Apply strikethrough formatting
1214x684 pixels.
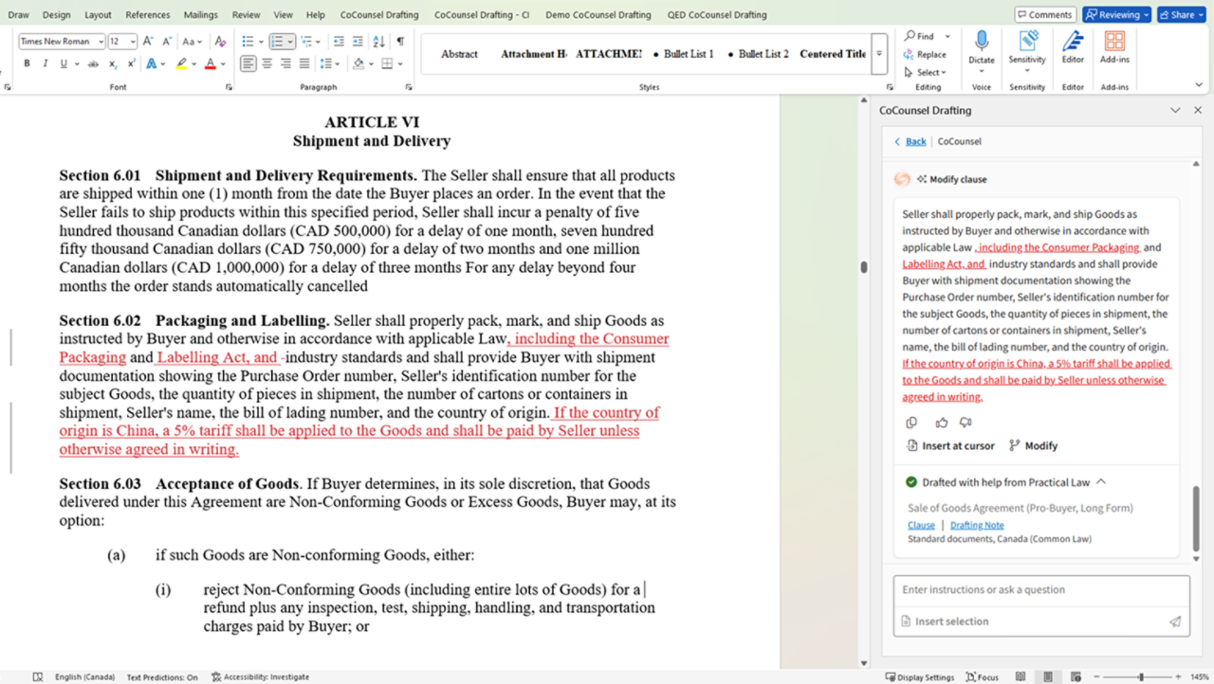click(x=93, y=63)
